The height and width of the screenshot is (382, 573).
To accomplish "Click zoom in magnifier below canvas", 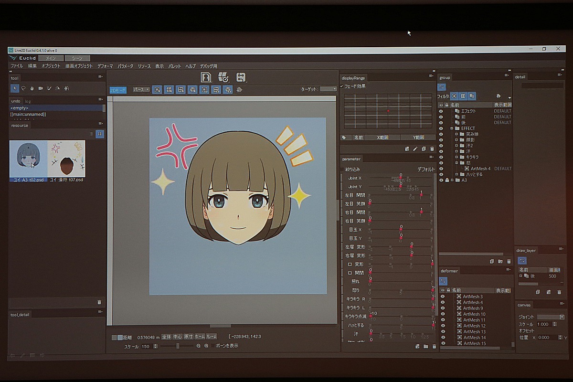I will click(x=206, y=346).
